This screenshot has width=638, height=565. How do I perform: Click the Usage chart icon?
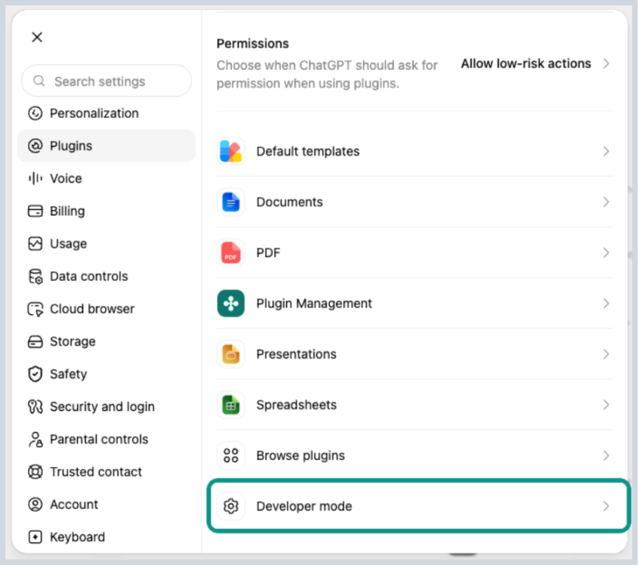point(35,243)
